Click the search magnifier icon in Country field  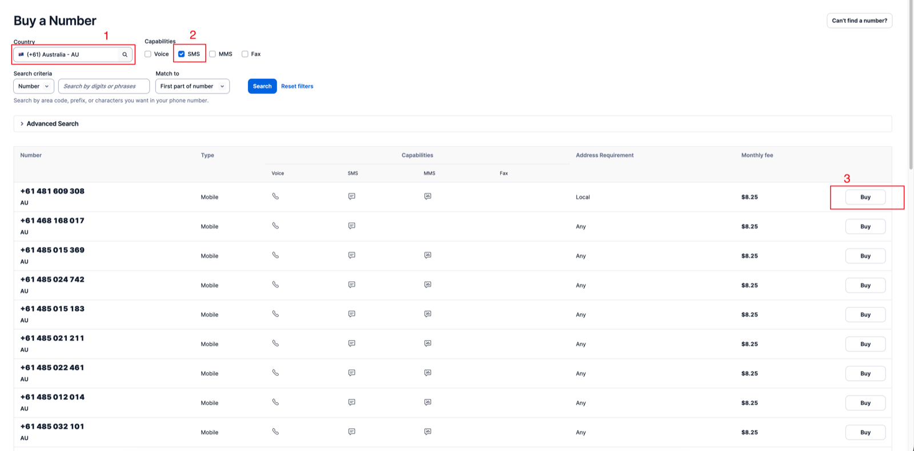coord(125,55)
